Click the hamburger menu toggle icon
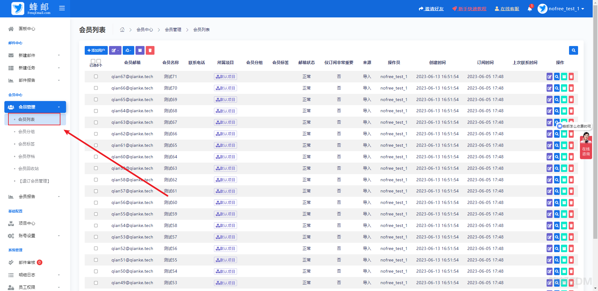598x291 pixels. pyautogui.click(x=62, y=8)
